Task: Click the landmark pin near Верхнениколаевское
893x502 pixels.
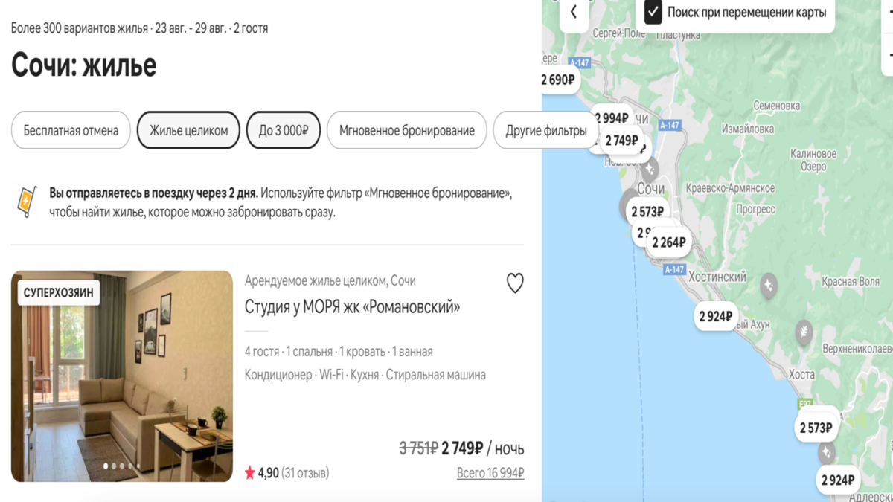Action: pyautogui.click(x=804, y=330)
